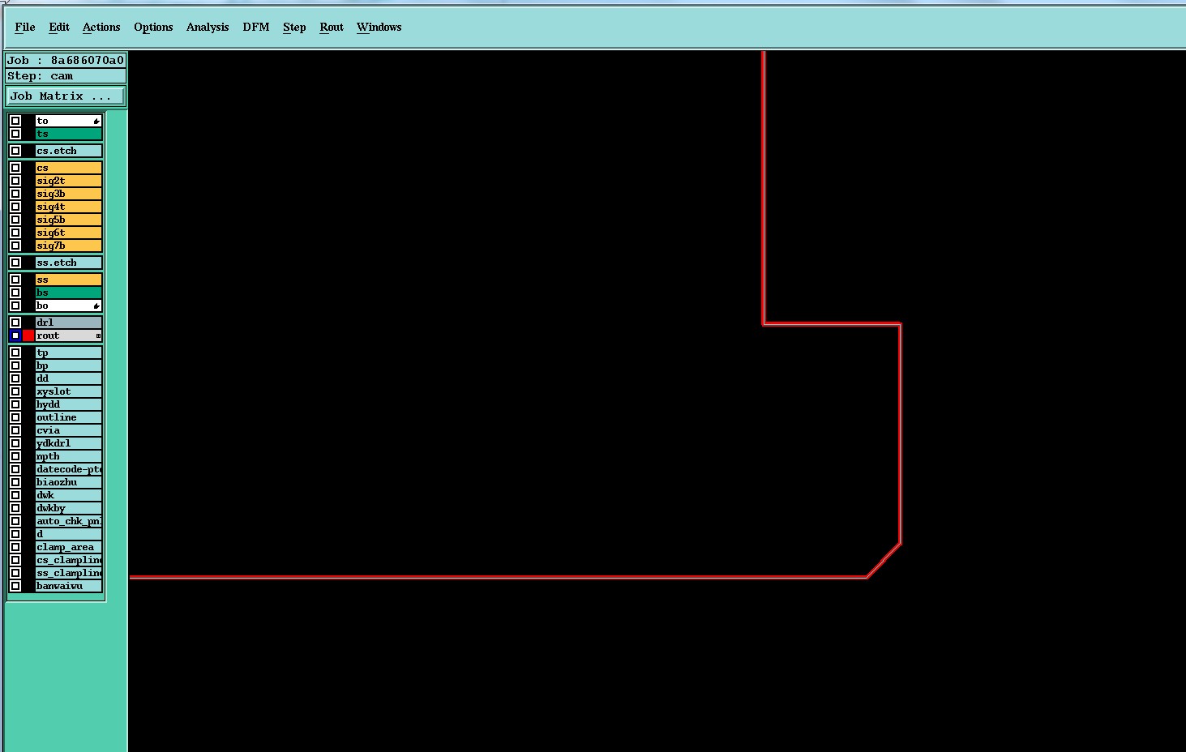Image resolution: width=1186 pixels, height=752 pixels.
Task: Open the Actions menu
Action: 101,27
